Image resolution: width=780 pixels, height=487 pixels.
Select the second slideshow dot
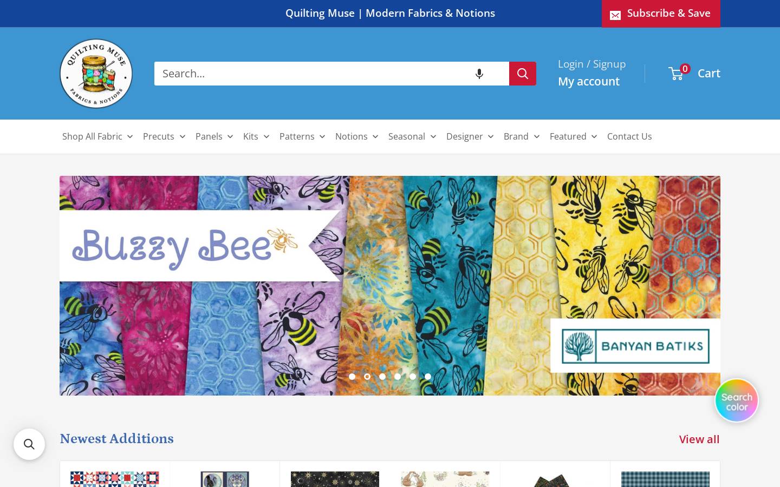(x=367, y=377)
